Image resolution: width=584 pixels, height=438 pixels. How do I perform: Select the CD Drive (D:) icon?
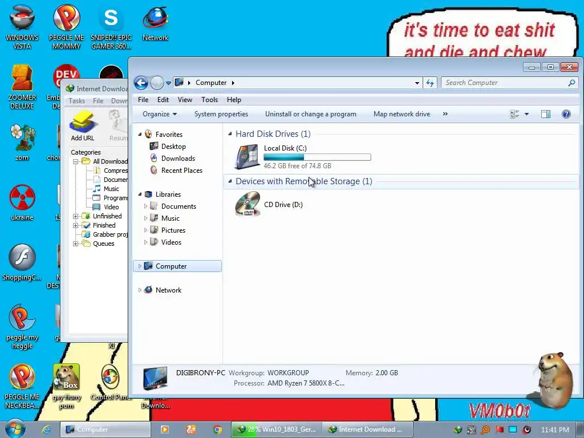[x=248, y=204]
